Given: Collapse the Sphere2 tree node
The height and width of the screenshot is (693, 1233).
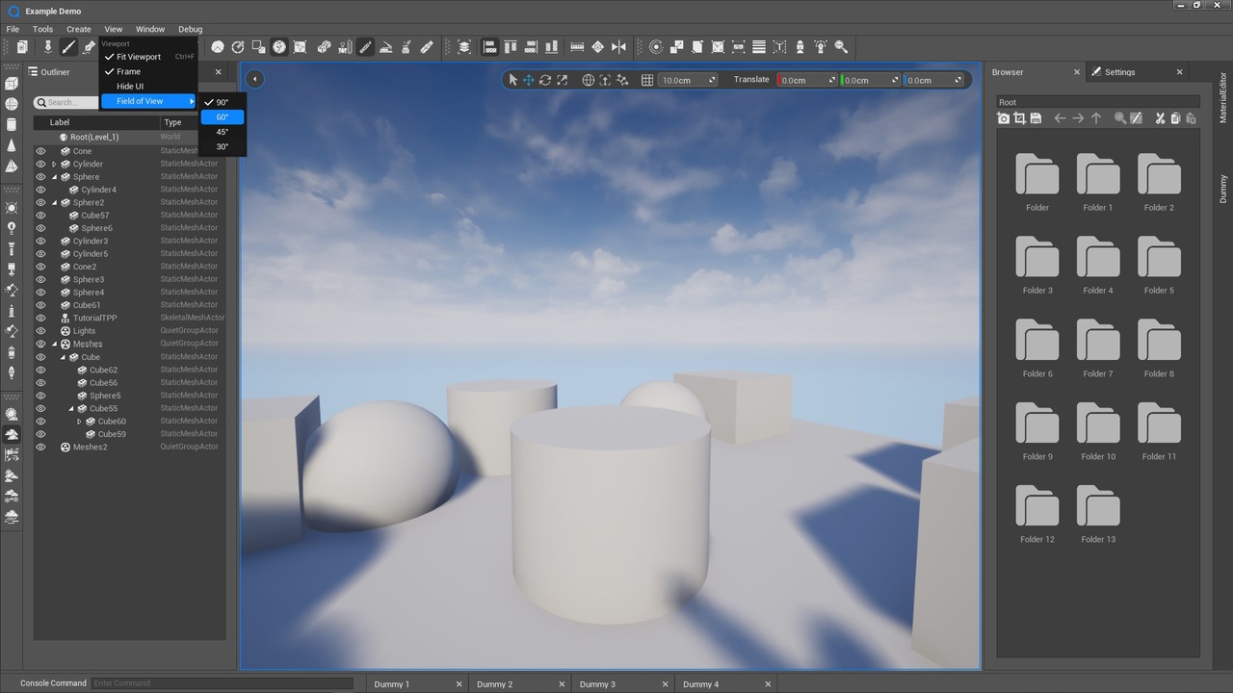Looking at the screenshot, I should pos(54,203).
